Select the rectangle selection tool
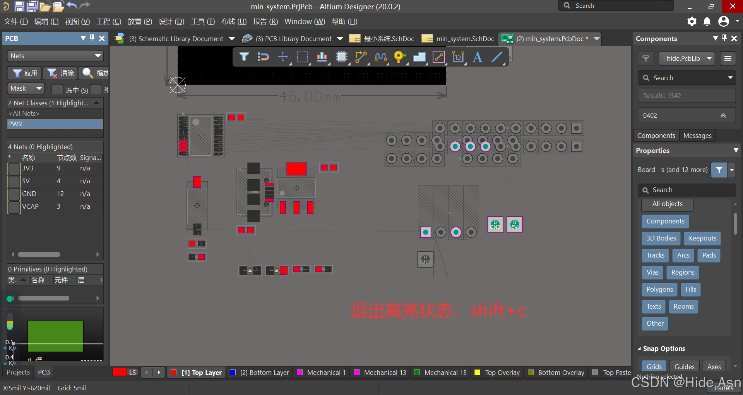 point(303,57)
